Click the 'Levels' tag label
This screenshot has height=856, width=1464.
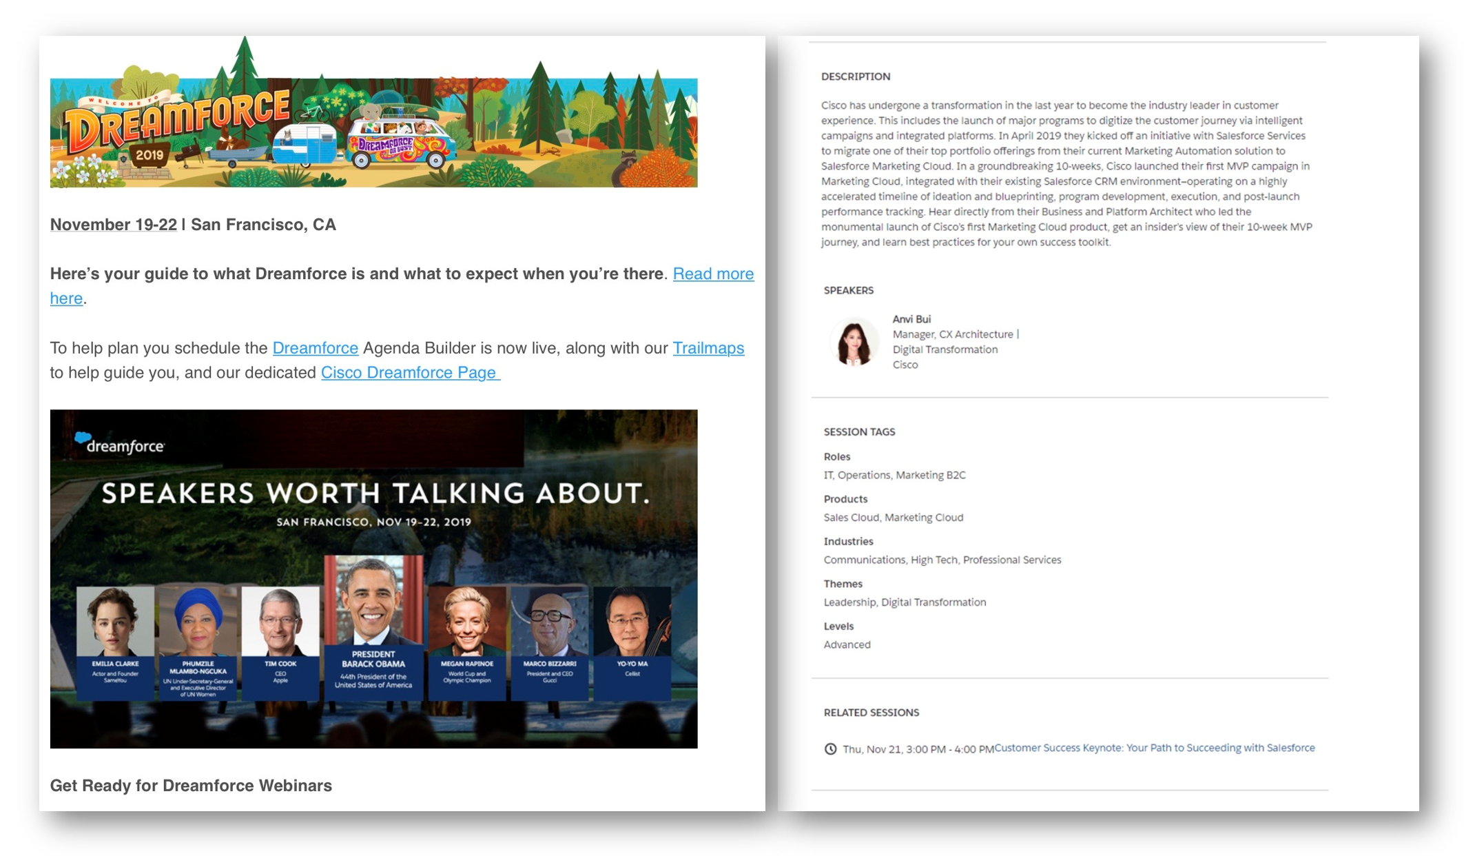pos(838,626)
